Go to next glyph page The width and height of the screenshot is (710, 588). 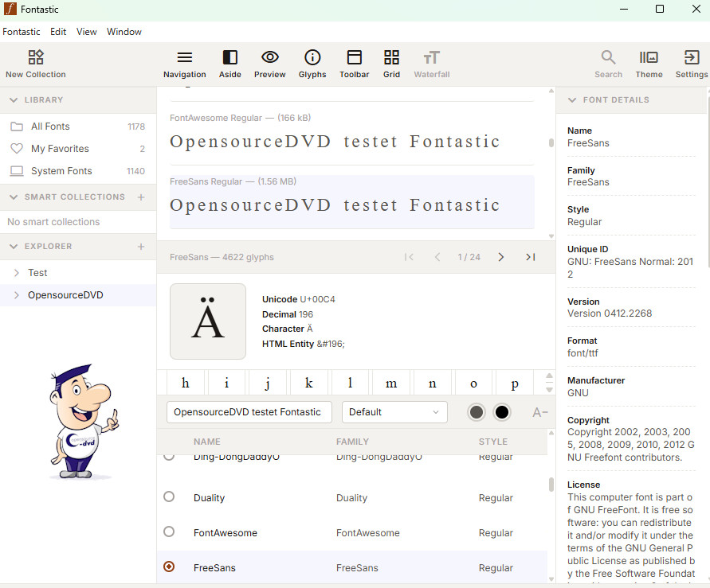click(x=500, y=257)
